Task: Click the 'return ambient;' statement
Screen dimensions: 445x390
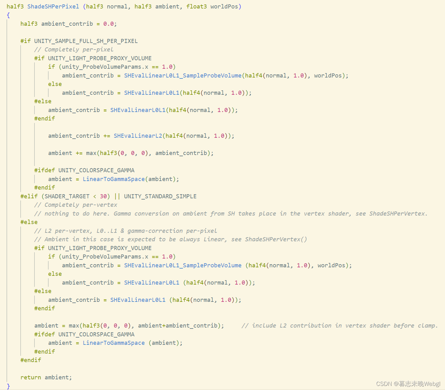Action: tap(46, 377)
